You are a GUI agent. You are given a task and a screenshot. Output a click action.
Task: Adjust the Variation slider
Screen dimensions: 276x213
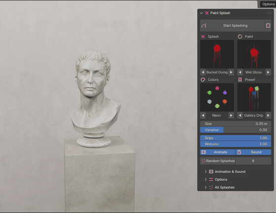236,130
